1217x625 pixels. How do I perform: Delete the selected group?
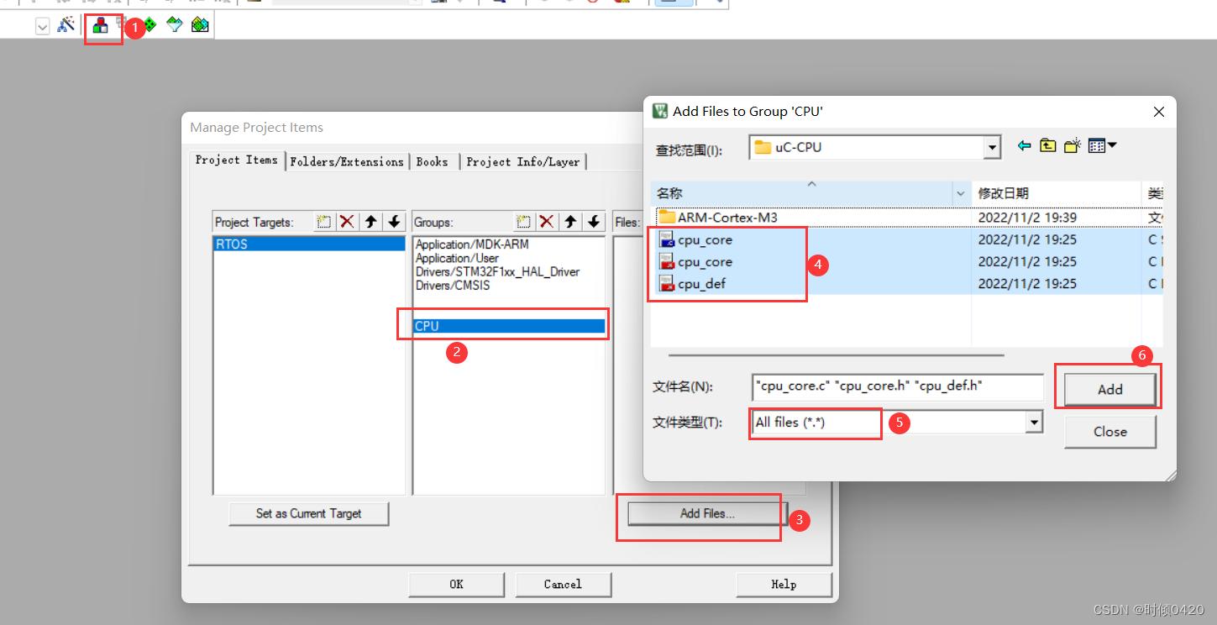tap(547, 222)
